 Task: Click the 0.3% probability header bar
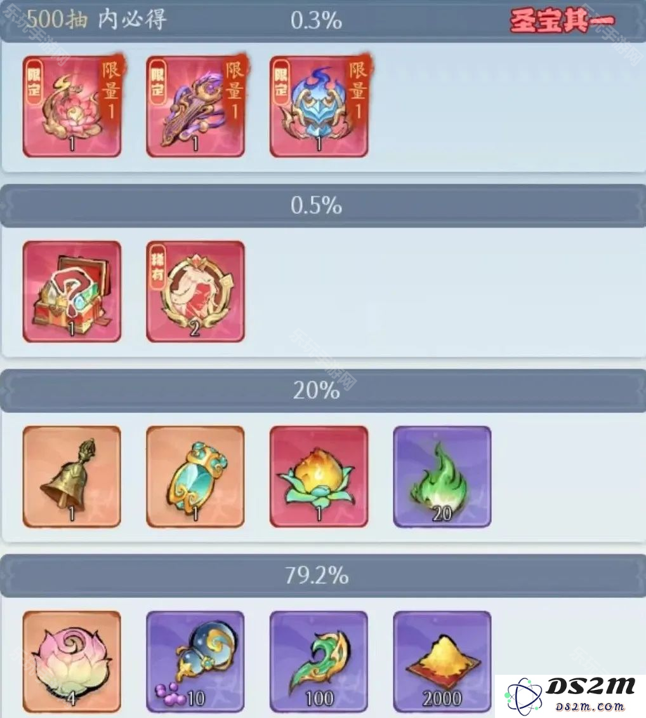pyautogui.click(x=323, y=21)
